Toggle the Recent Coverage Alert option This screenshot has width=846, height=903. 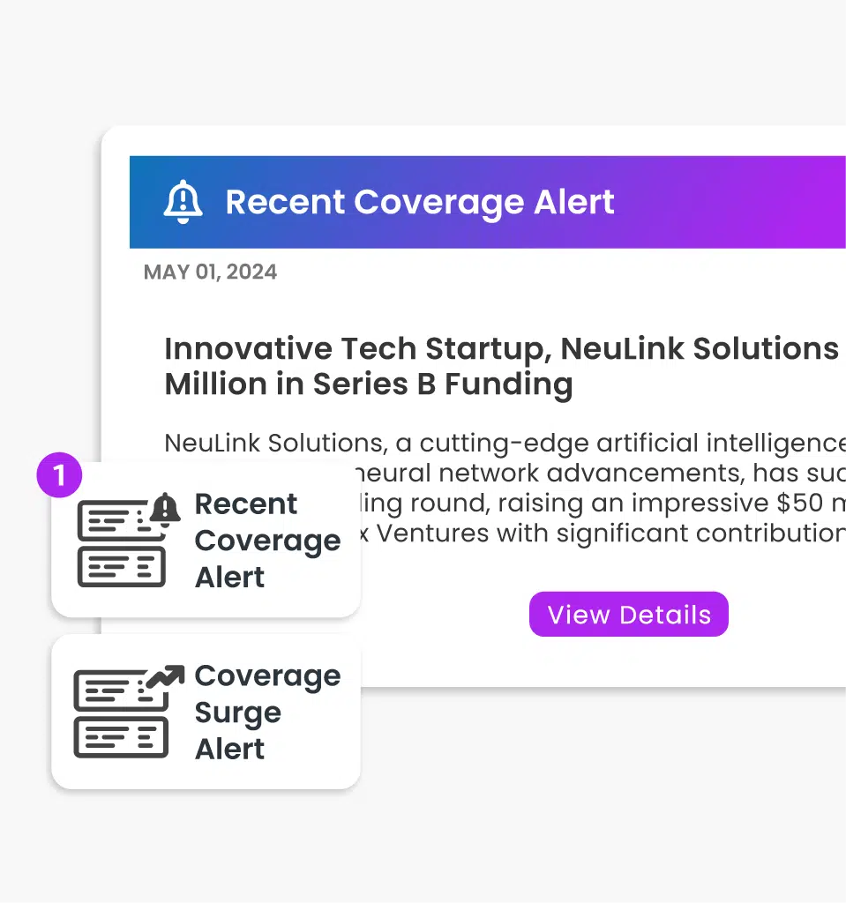(x=205, y=539)
